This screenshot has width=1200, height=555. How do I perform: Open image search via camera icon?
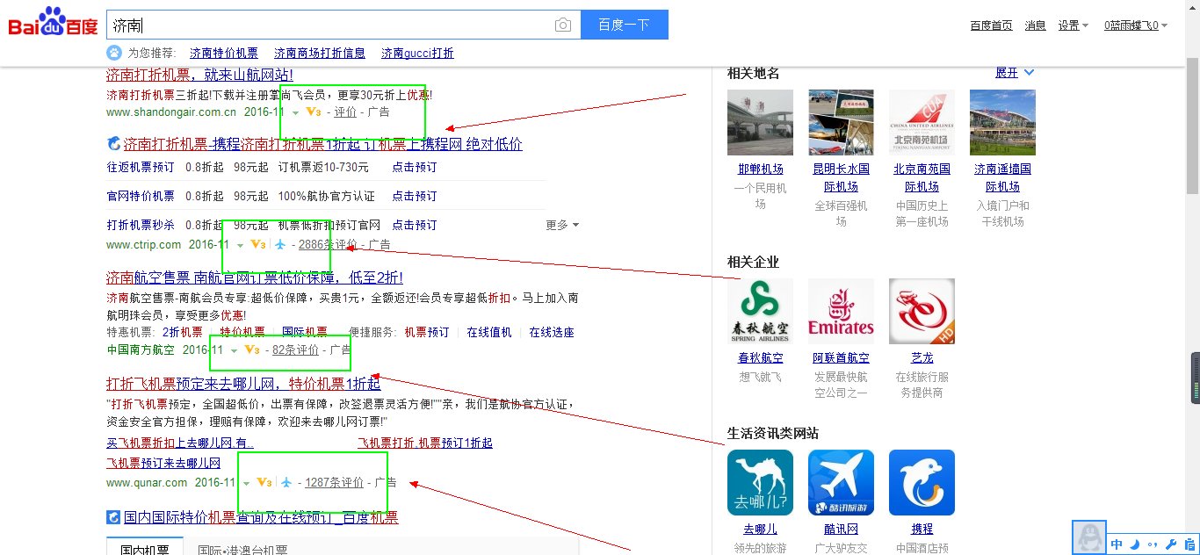(562, 25)
